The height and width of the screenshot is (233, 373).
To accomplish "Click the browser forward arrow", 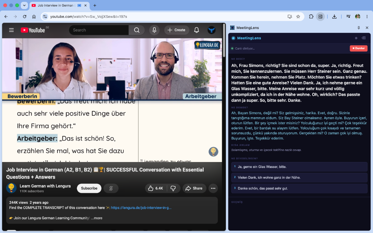I will point(15,17).
